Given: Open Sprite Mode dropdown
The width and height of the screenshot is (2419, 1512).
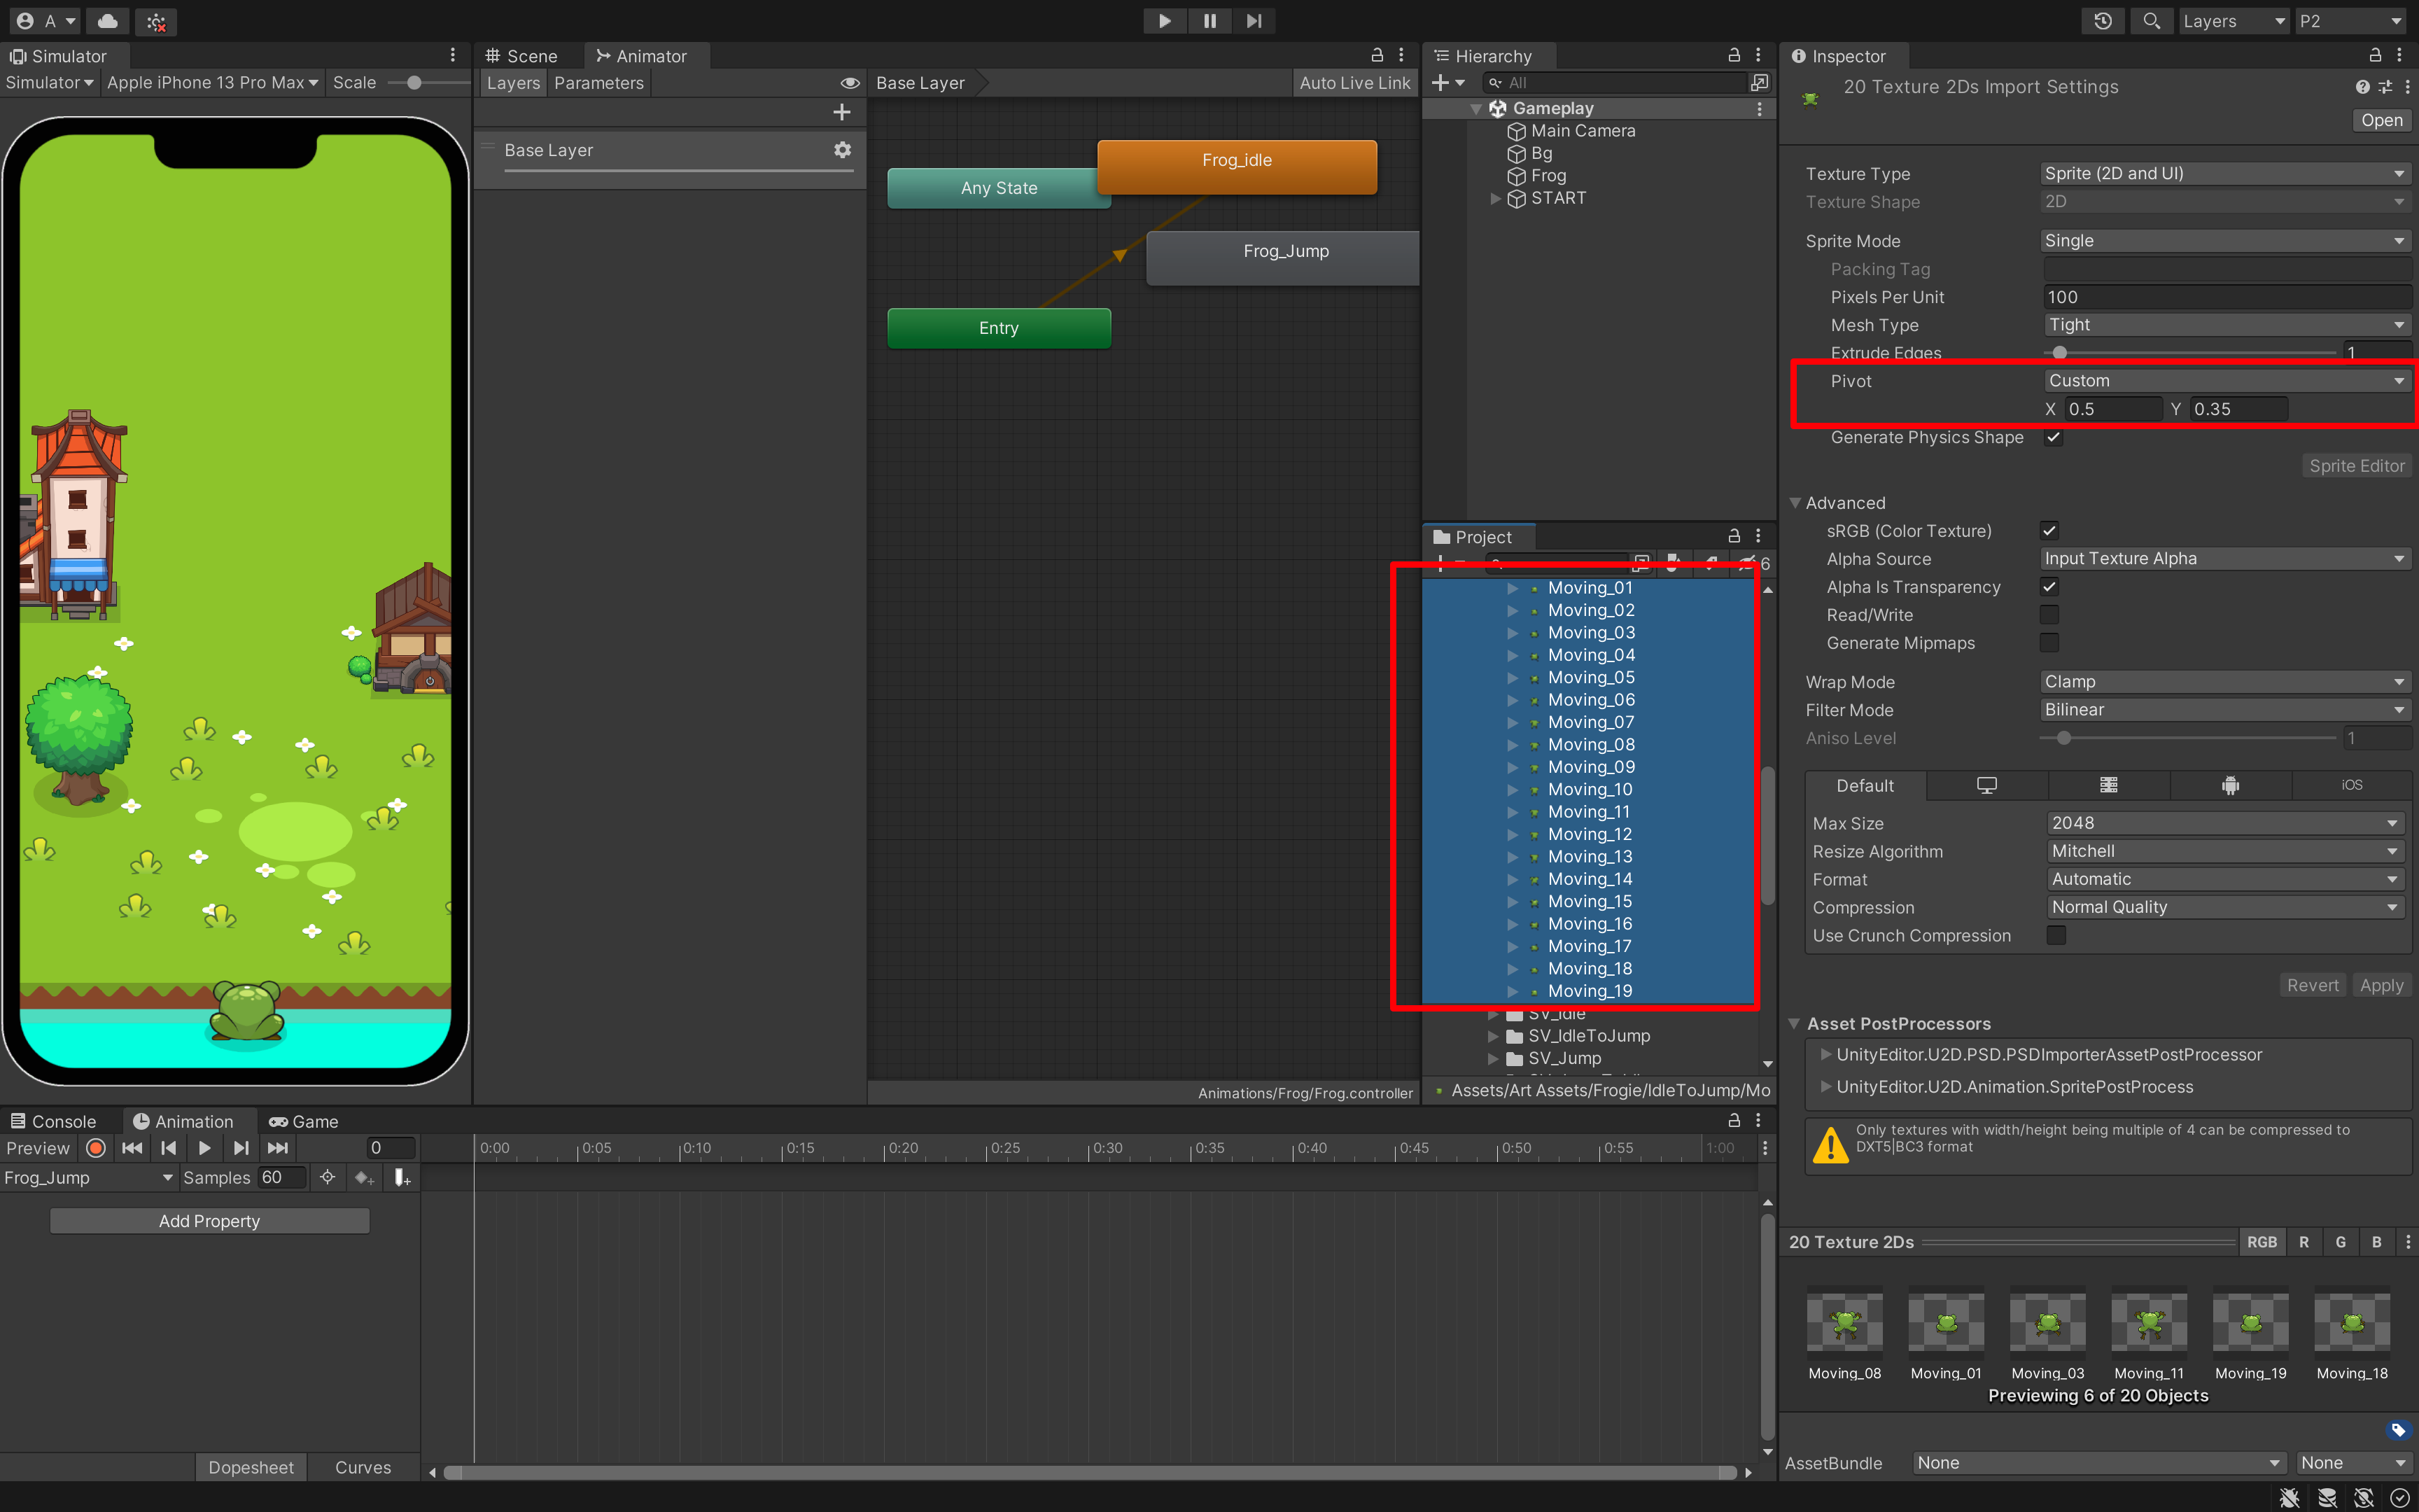Looking at the screenshot, I should click(x=2225, y=241).
